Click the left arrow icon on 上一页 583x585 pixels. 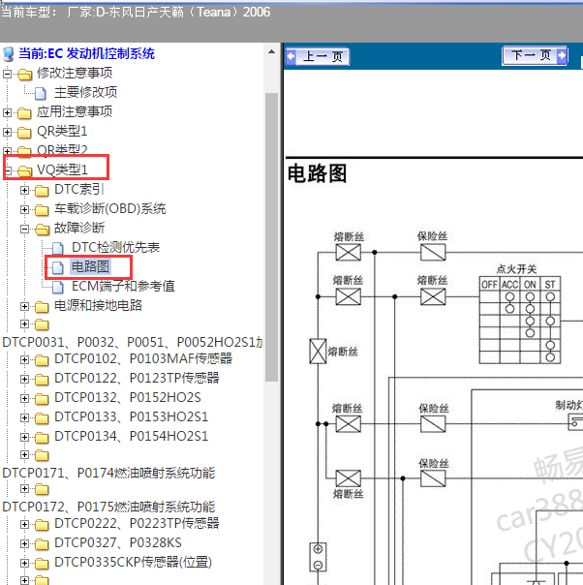291,57
